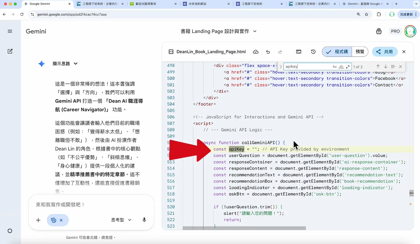Viewport: 420px width, 244px height.
Task: Click the vertical scrollbar marker in editor
Action: click(411, 193)
